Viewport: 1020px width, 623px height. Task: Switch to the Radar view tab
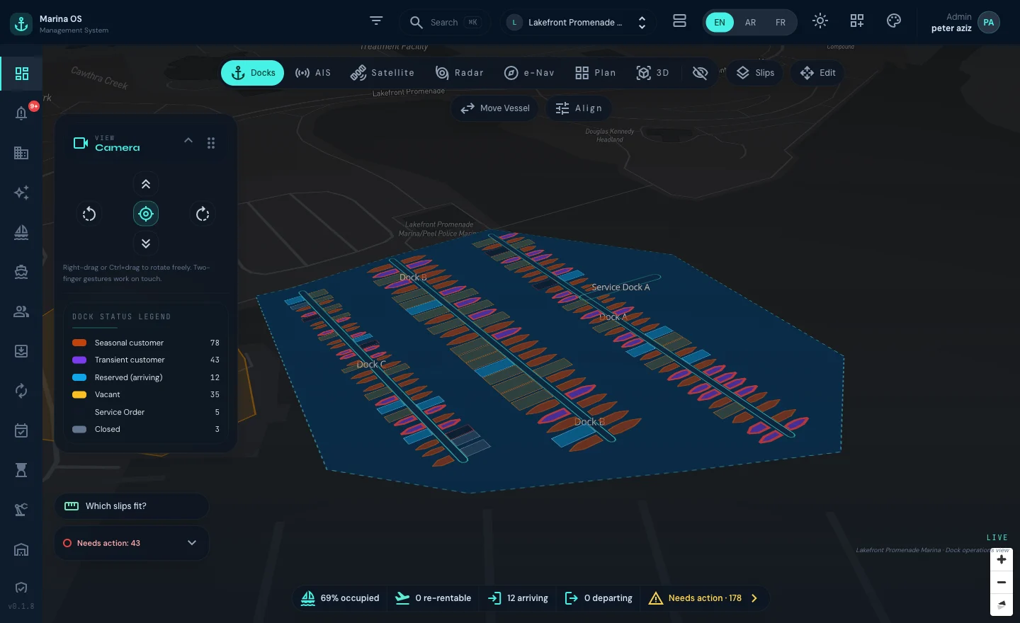460,73
